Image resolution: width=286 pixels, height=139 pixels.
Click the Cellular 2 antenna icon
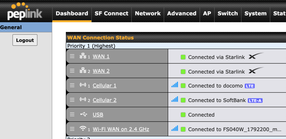83,99
